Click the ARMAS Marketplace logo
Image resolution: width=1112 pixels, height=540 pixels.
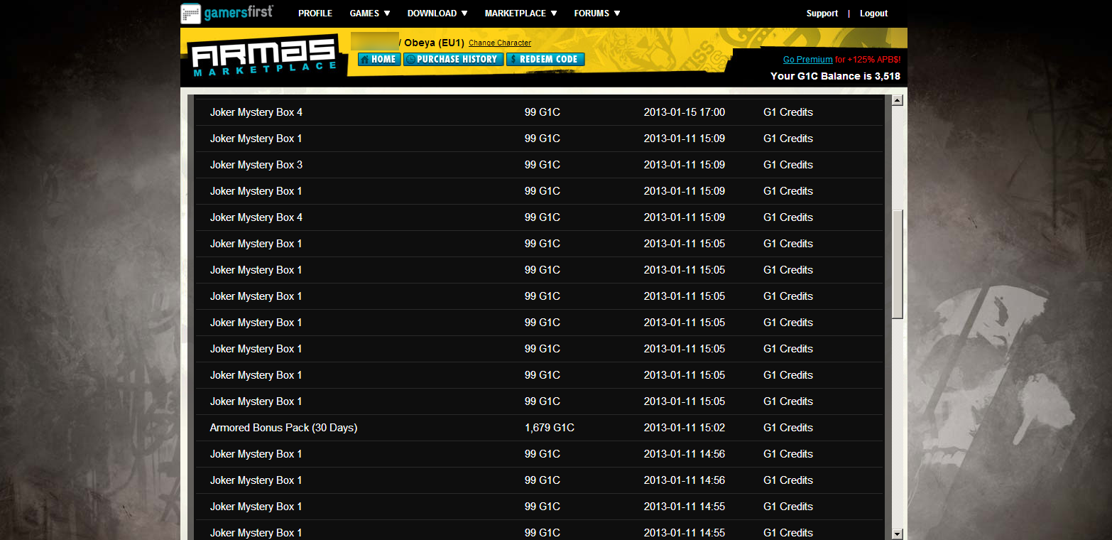(263, 57)
